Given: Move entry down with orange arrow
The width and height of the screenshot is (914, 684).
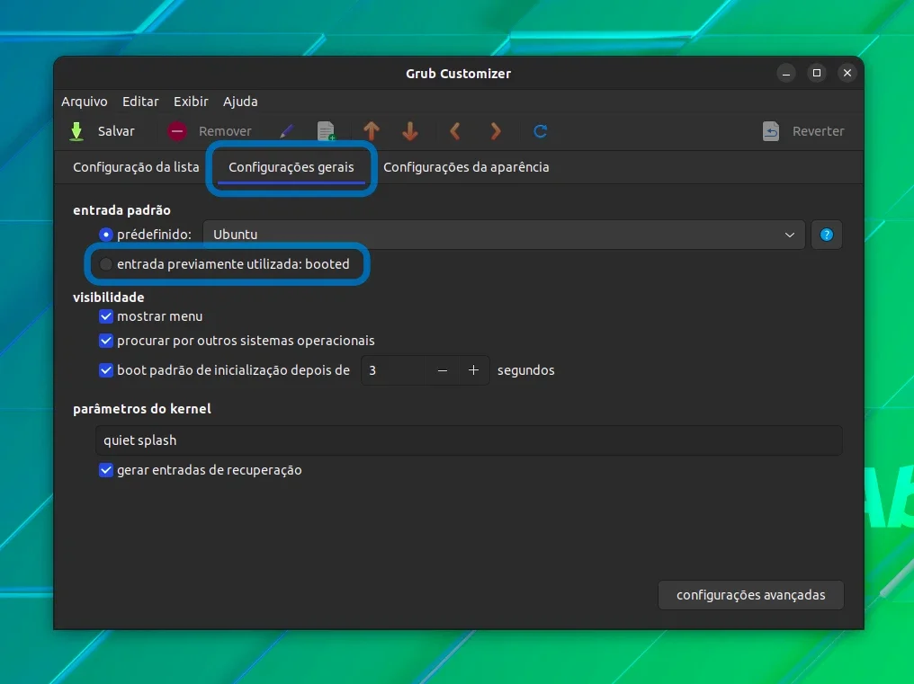Looking at the screenshot, I should pyautogui.click(x=410, y=131).
